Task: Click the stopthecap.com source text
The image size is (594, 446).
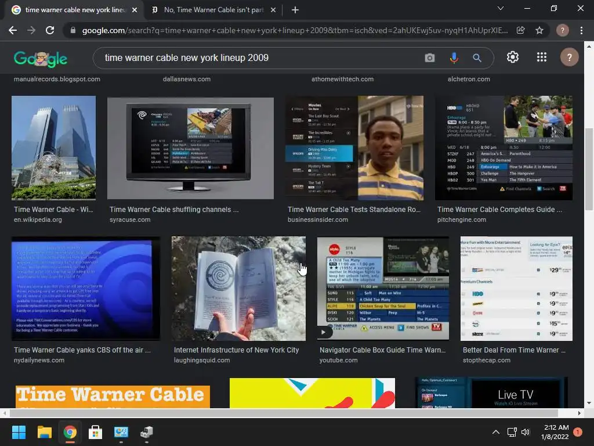Action: 487,360
